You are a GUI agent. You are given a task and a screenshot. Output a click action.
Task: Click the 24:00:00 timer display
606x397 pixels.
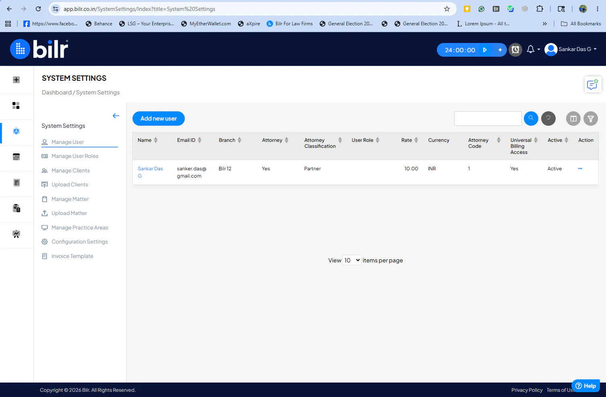point(460,50)
